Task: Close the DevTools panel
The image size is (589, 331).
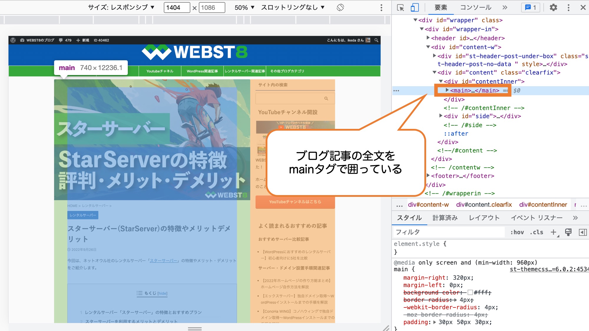Action: [x=583, y=8]
